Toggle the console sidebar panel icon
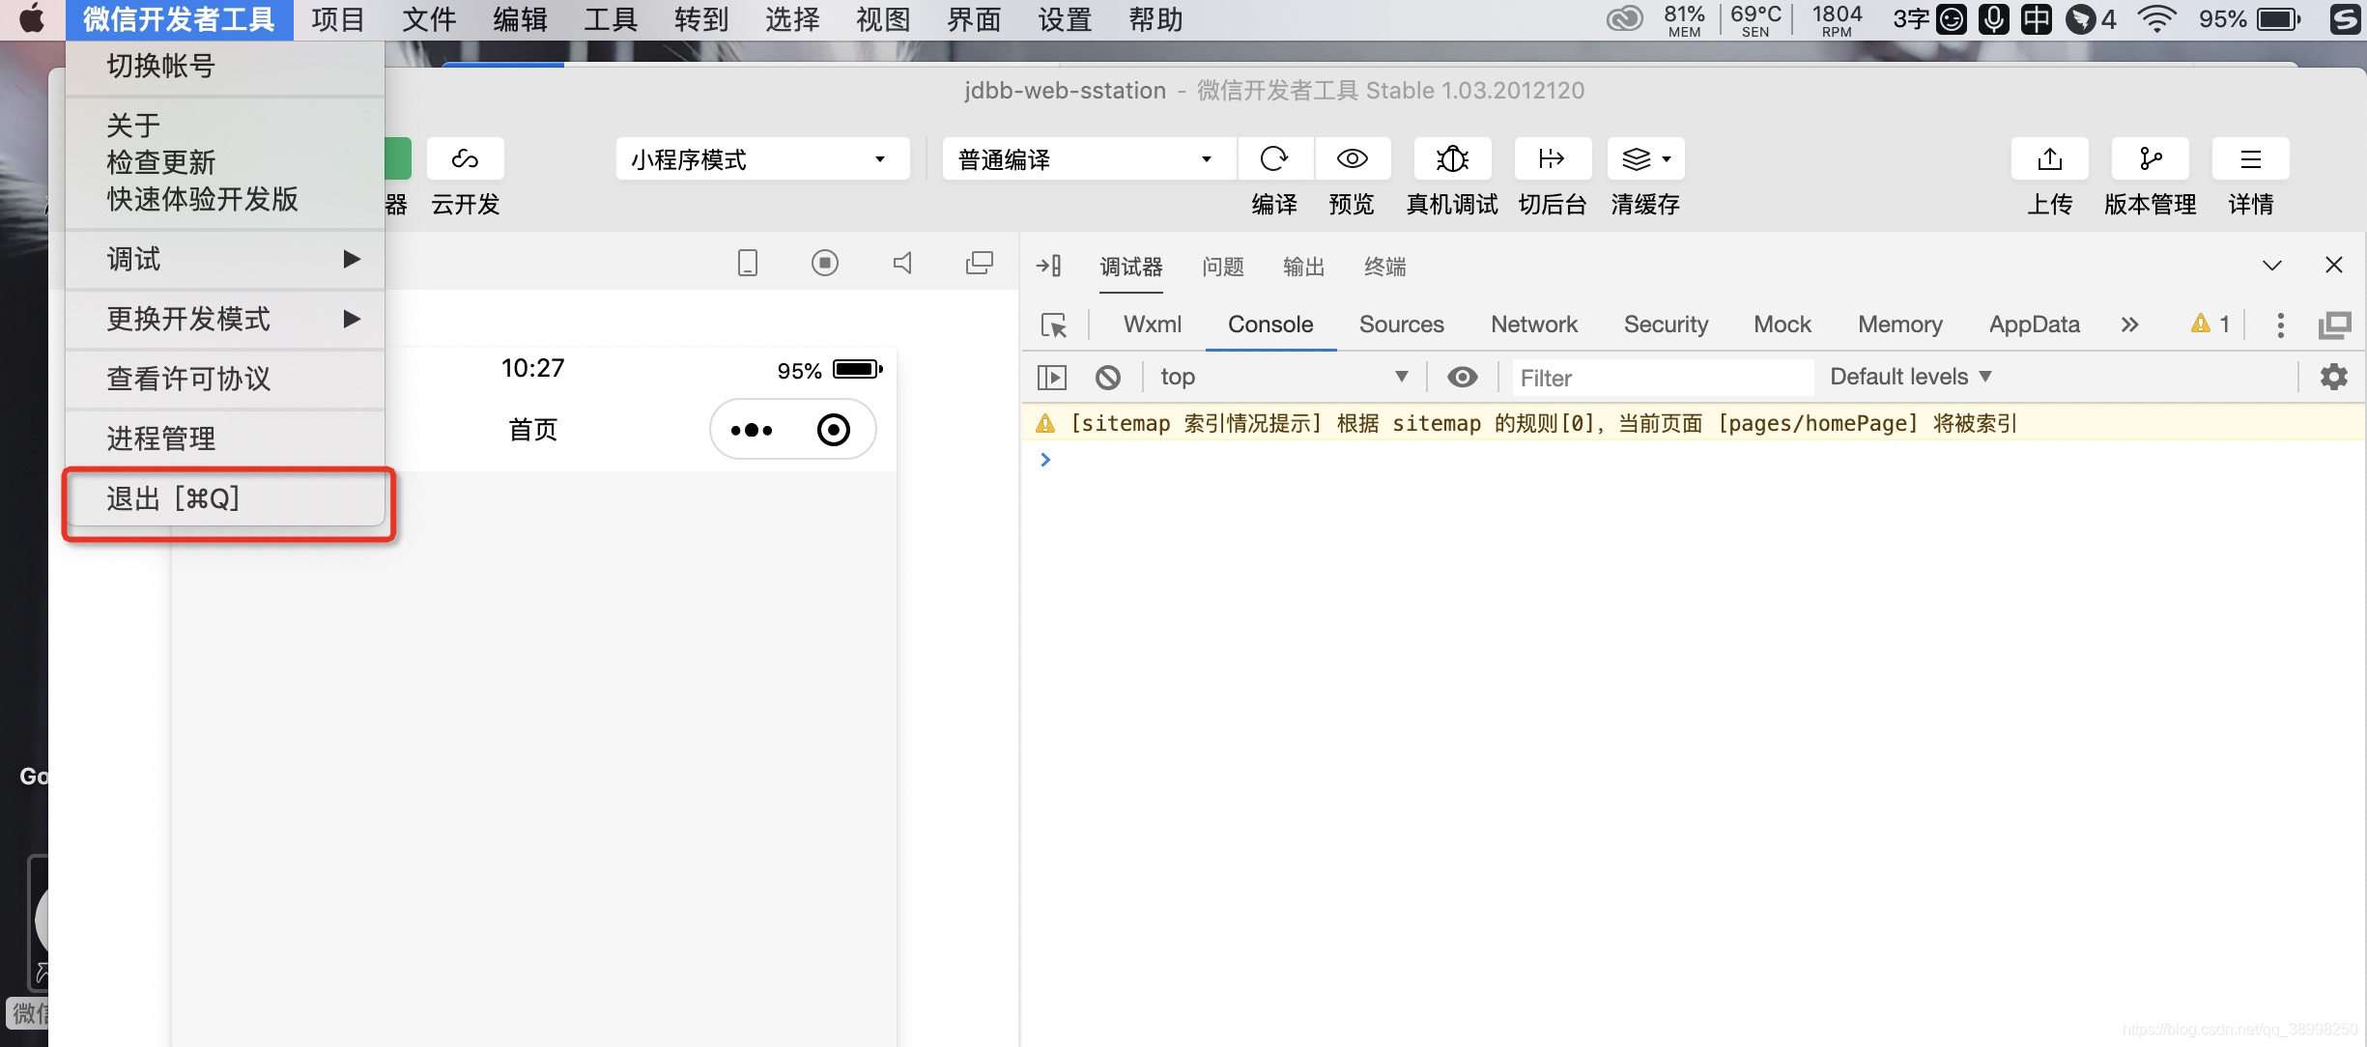The width and height of the screenshot is (2367, 1047). tap(1051, 377)
